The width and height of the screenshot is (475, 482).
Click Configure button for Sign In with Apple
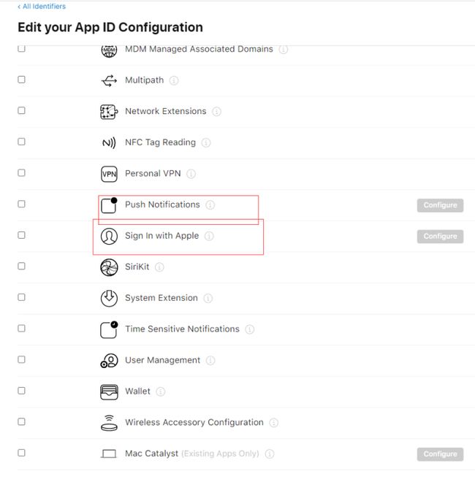(x=440, y=237)
